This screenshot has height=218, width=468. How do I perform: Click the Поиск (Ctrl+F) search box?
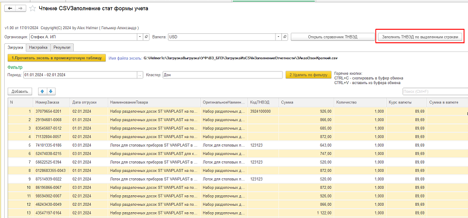coord(435,91)
